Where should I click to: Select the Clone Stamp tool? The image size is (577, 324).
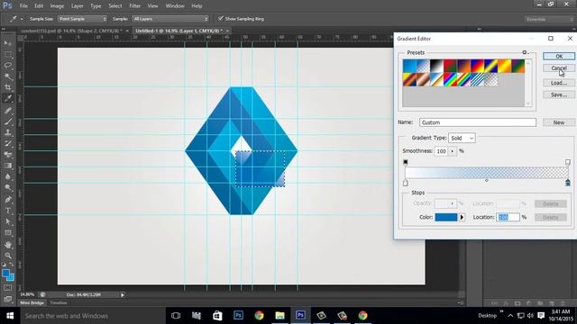pos(8,132)
